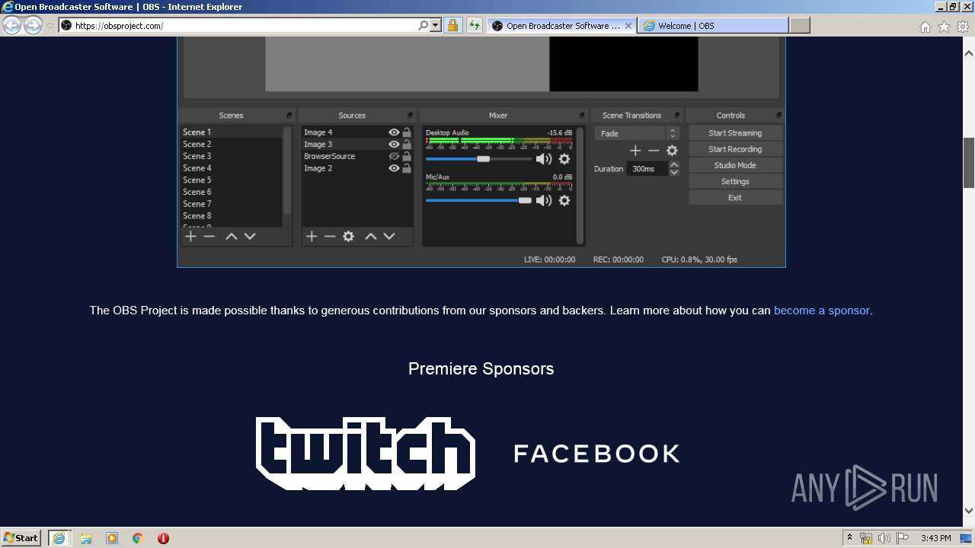The image size is (975, 548).
Task: Close the Open Broadcaster Software tab
Action: pos(628,26)
